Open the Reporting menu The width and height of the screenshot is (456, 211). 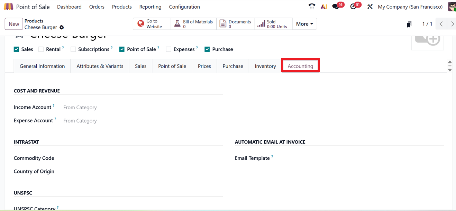pos(150,7)
